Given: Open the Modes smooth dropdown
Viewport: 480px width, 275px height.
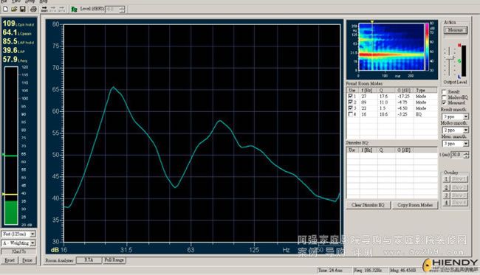Looking at the screenshot, I should 455,130.
